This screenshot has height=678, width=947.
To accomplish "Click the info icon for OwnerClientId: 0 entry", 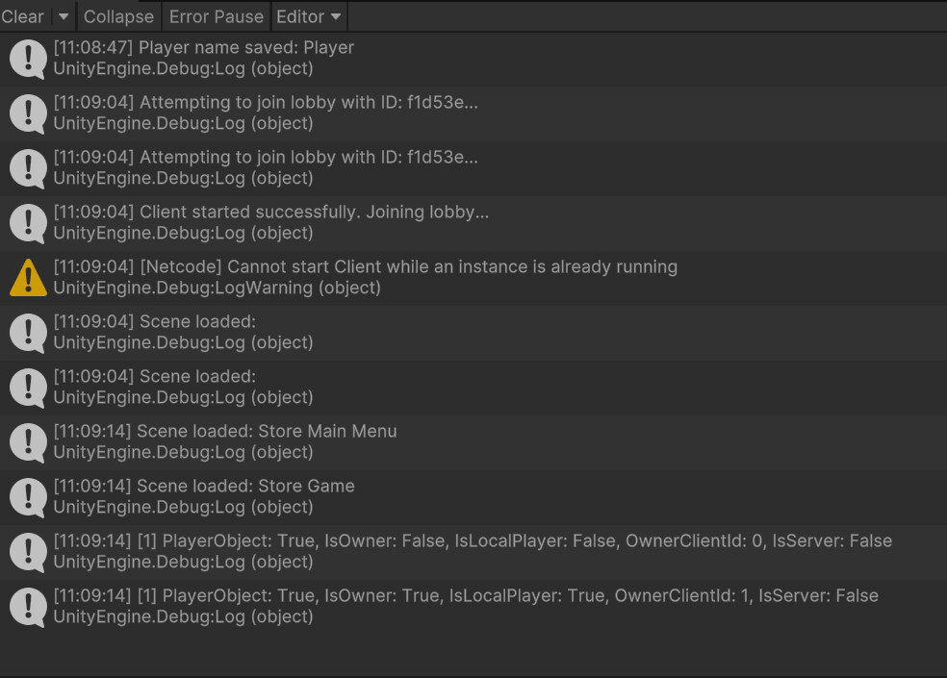I will (x=28, y=552).
